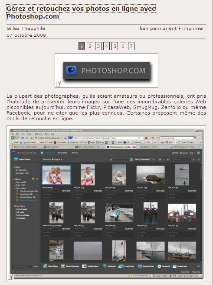This screenshot has height=285, width=213.
Task: Click the Upload Photos icon
Action: pyautogui.click(x=16, y=159)
